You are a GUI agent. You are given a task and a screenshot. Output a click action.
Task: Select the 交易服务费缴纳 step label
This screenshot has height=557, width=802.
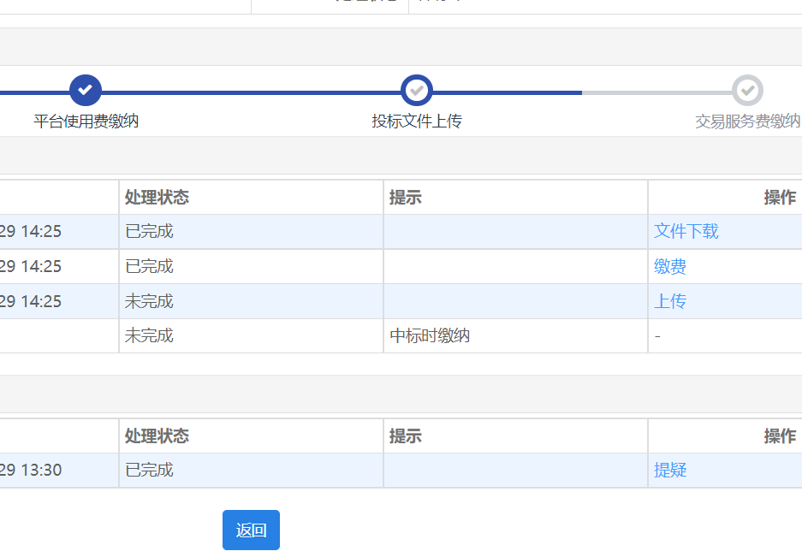pyautogui.click(x=747, y=121)
